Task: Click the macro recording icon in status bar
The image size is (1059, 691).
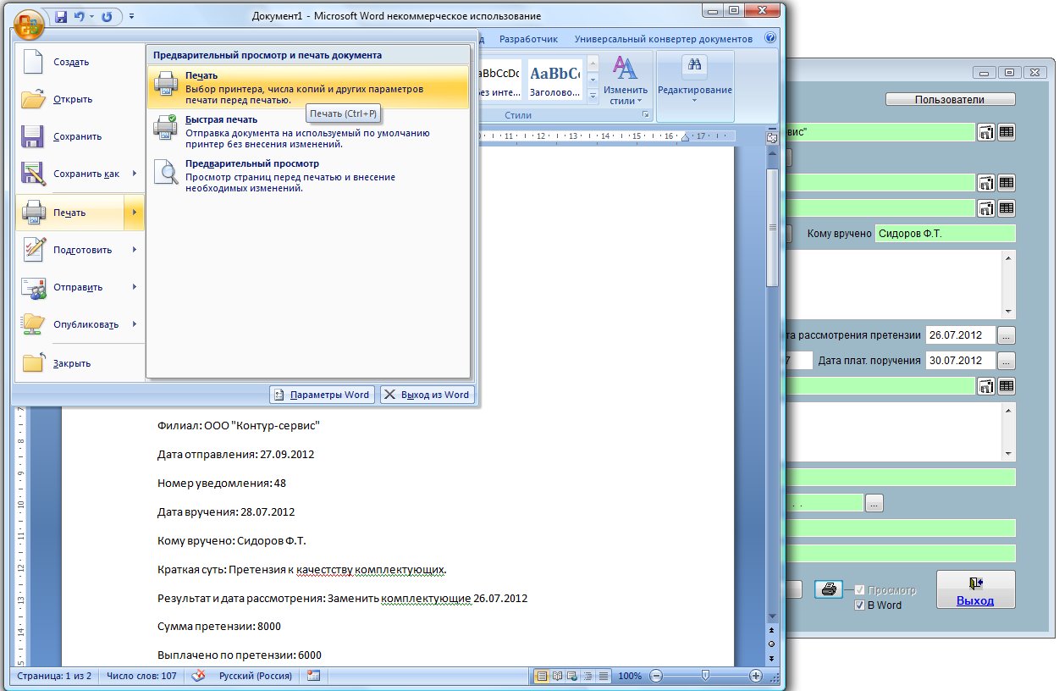Action: click(x=313, y=676)
